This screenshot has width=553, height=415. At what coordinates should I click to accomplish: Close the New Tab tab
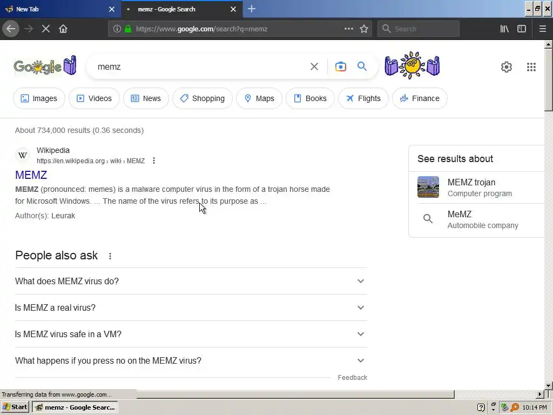[111, 9]
